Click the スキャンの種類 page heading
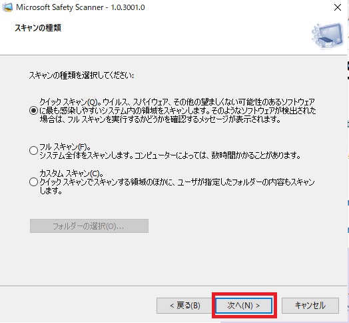349x323 pixels. [38, 28]
